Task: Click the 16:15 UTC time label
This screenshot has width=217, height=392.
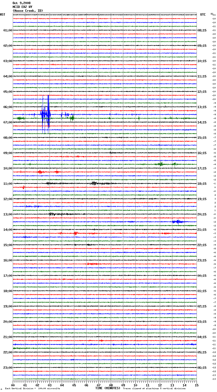Action: click(x=202, y=153)
